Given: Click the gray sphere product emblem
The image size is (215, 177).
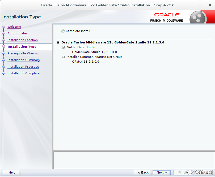Looking at the screenshot, I should (198, 17).
